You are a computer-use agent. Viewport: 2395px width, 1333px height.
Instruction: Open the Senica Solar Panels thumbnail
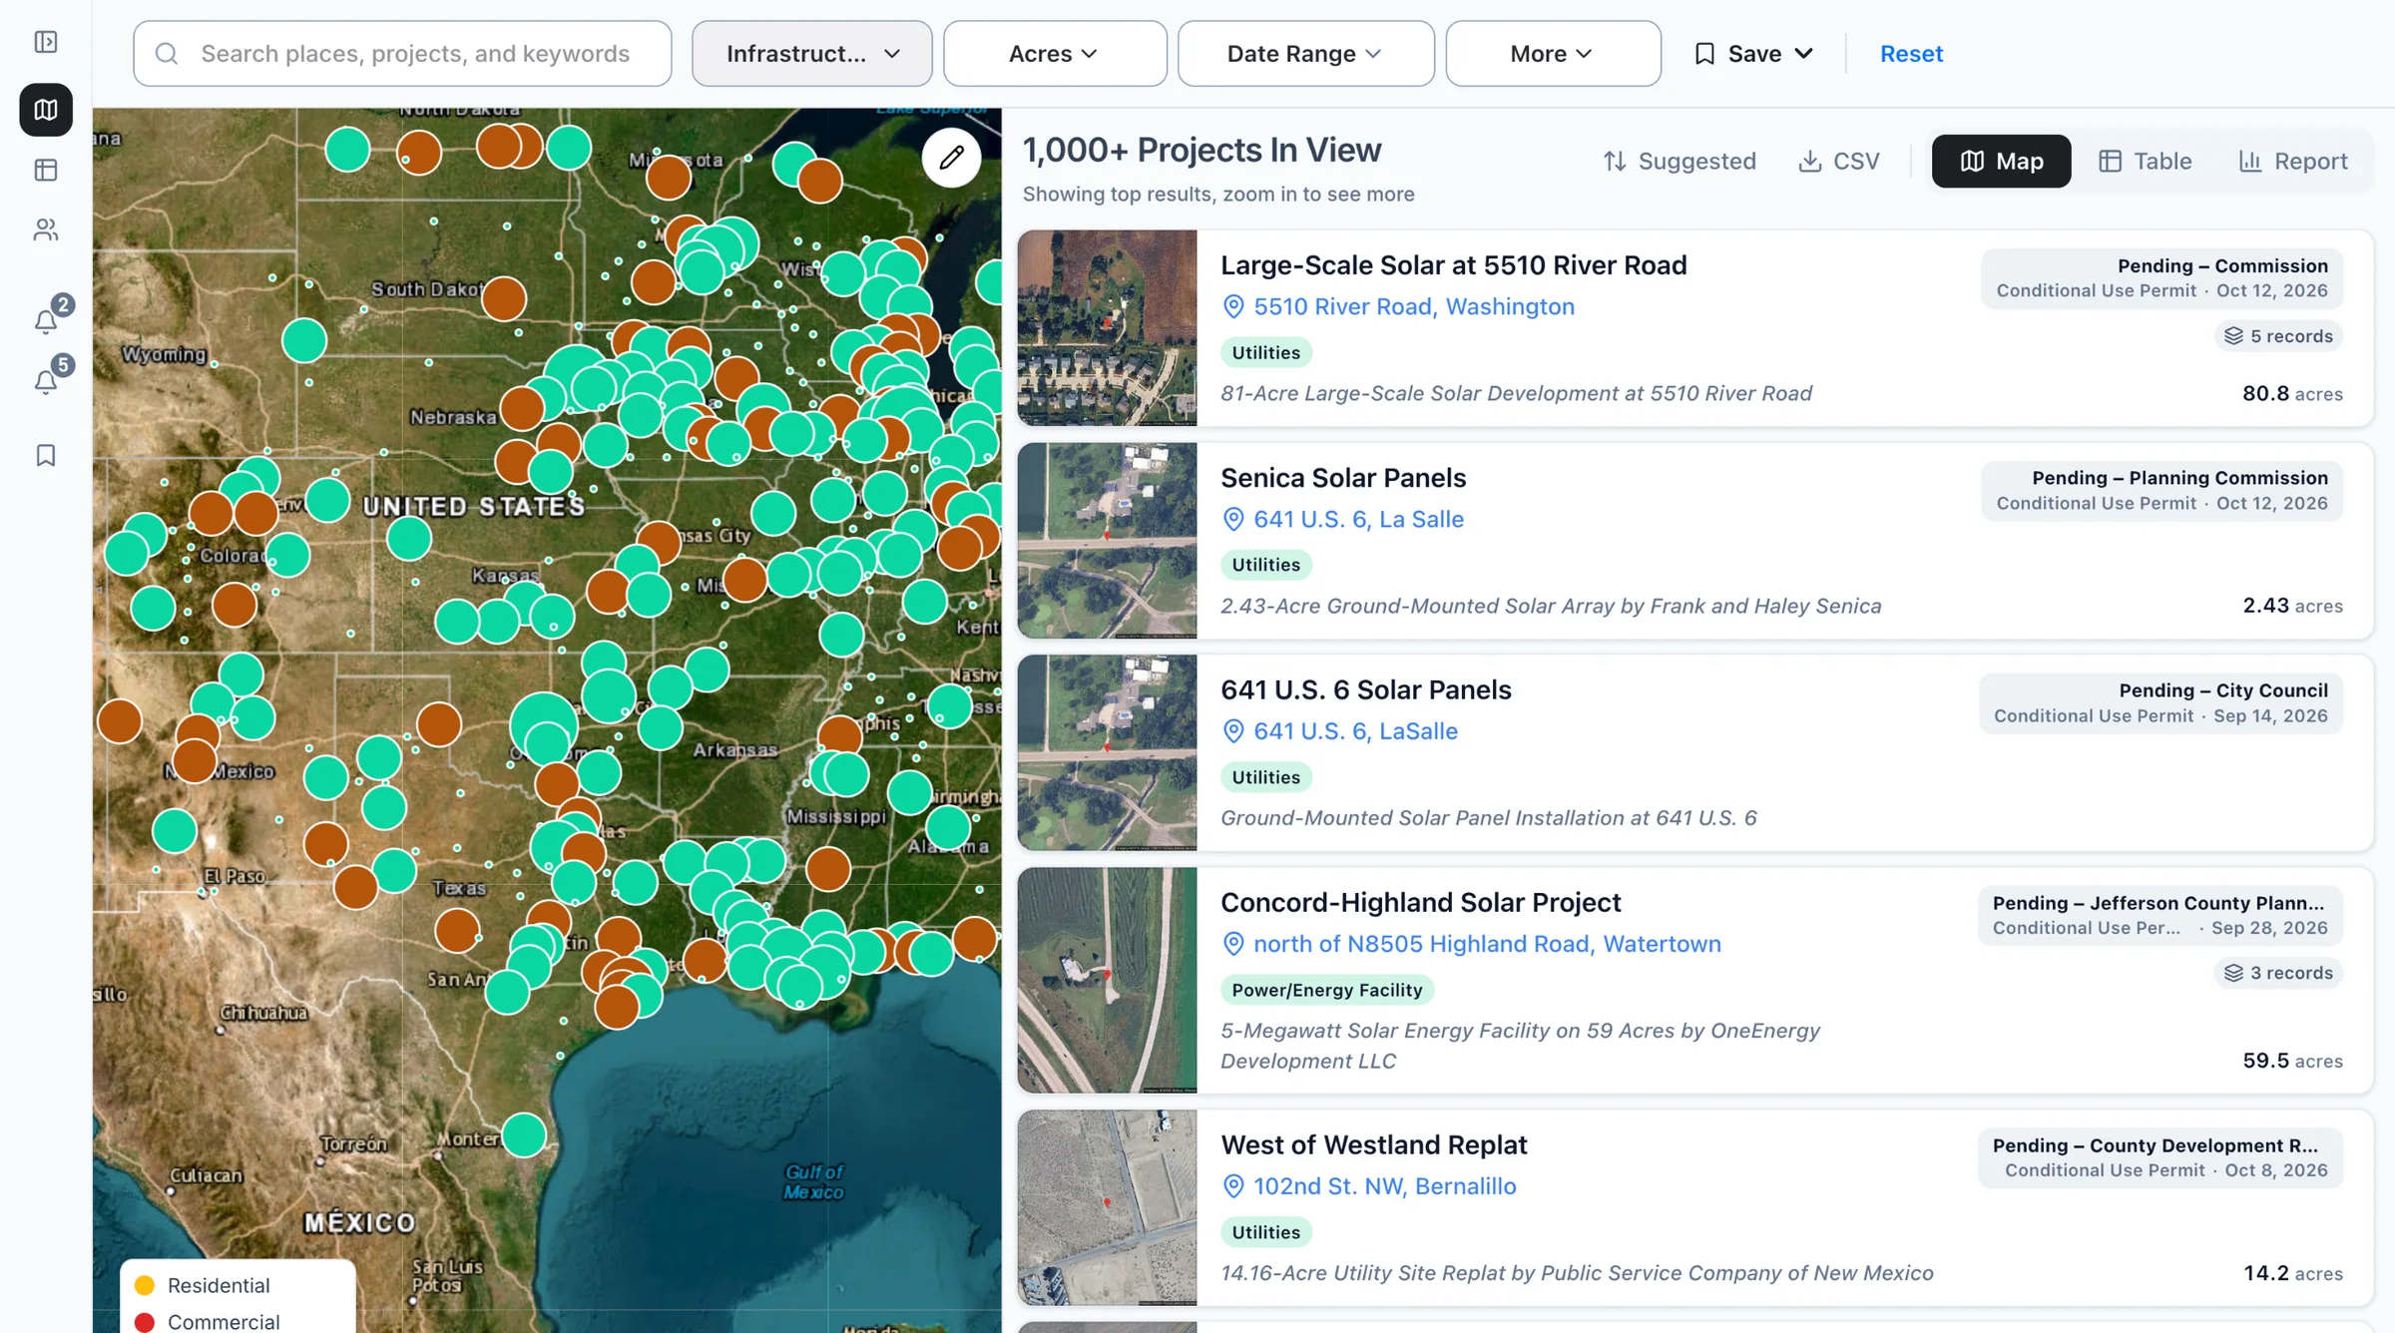tap(1107, 541)
